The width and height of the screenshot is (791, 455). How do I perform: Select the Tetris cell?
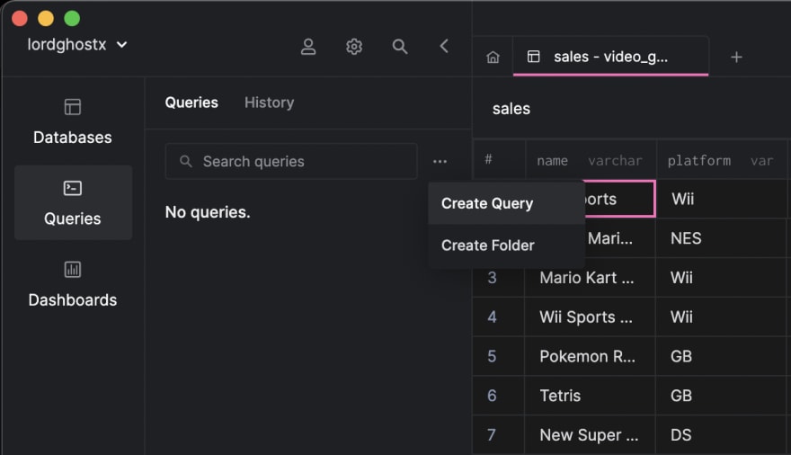tap(591, 396)
